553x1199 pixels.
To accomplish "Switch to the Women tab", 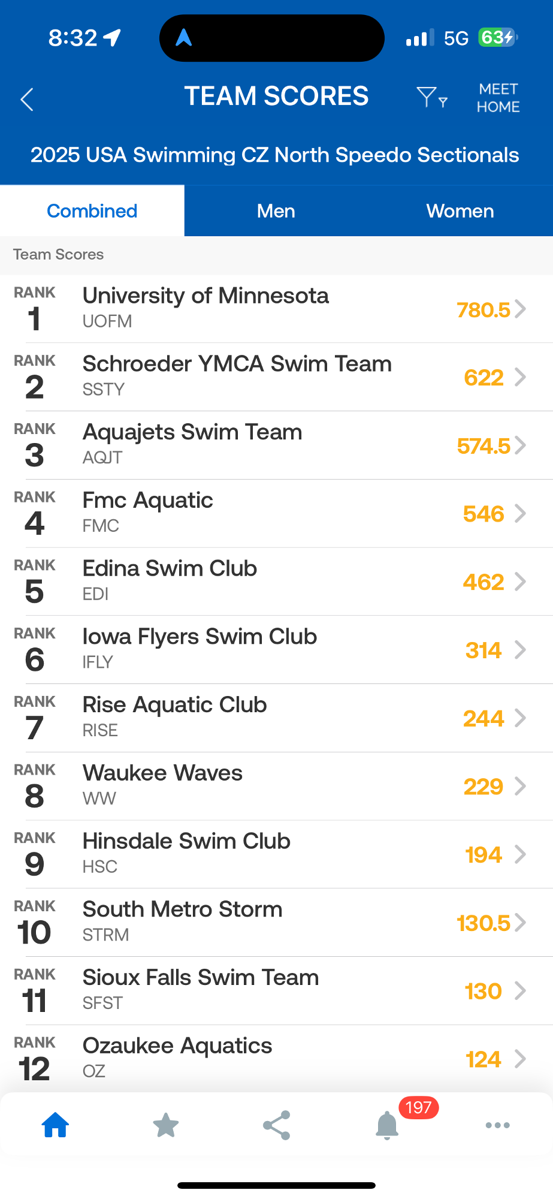I will coord(460,211).
